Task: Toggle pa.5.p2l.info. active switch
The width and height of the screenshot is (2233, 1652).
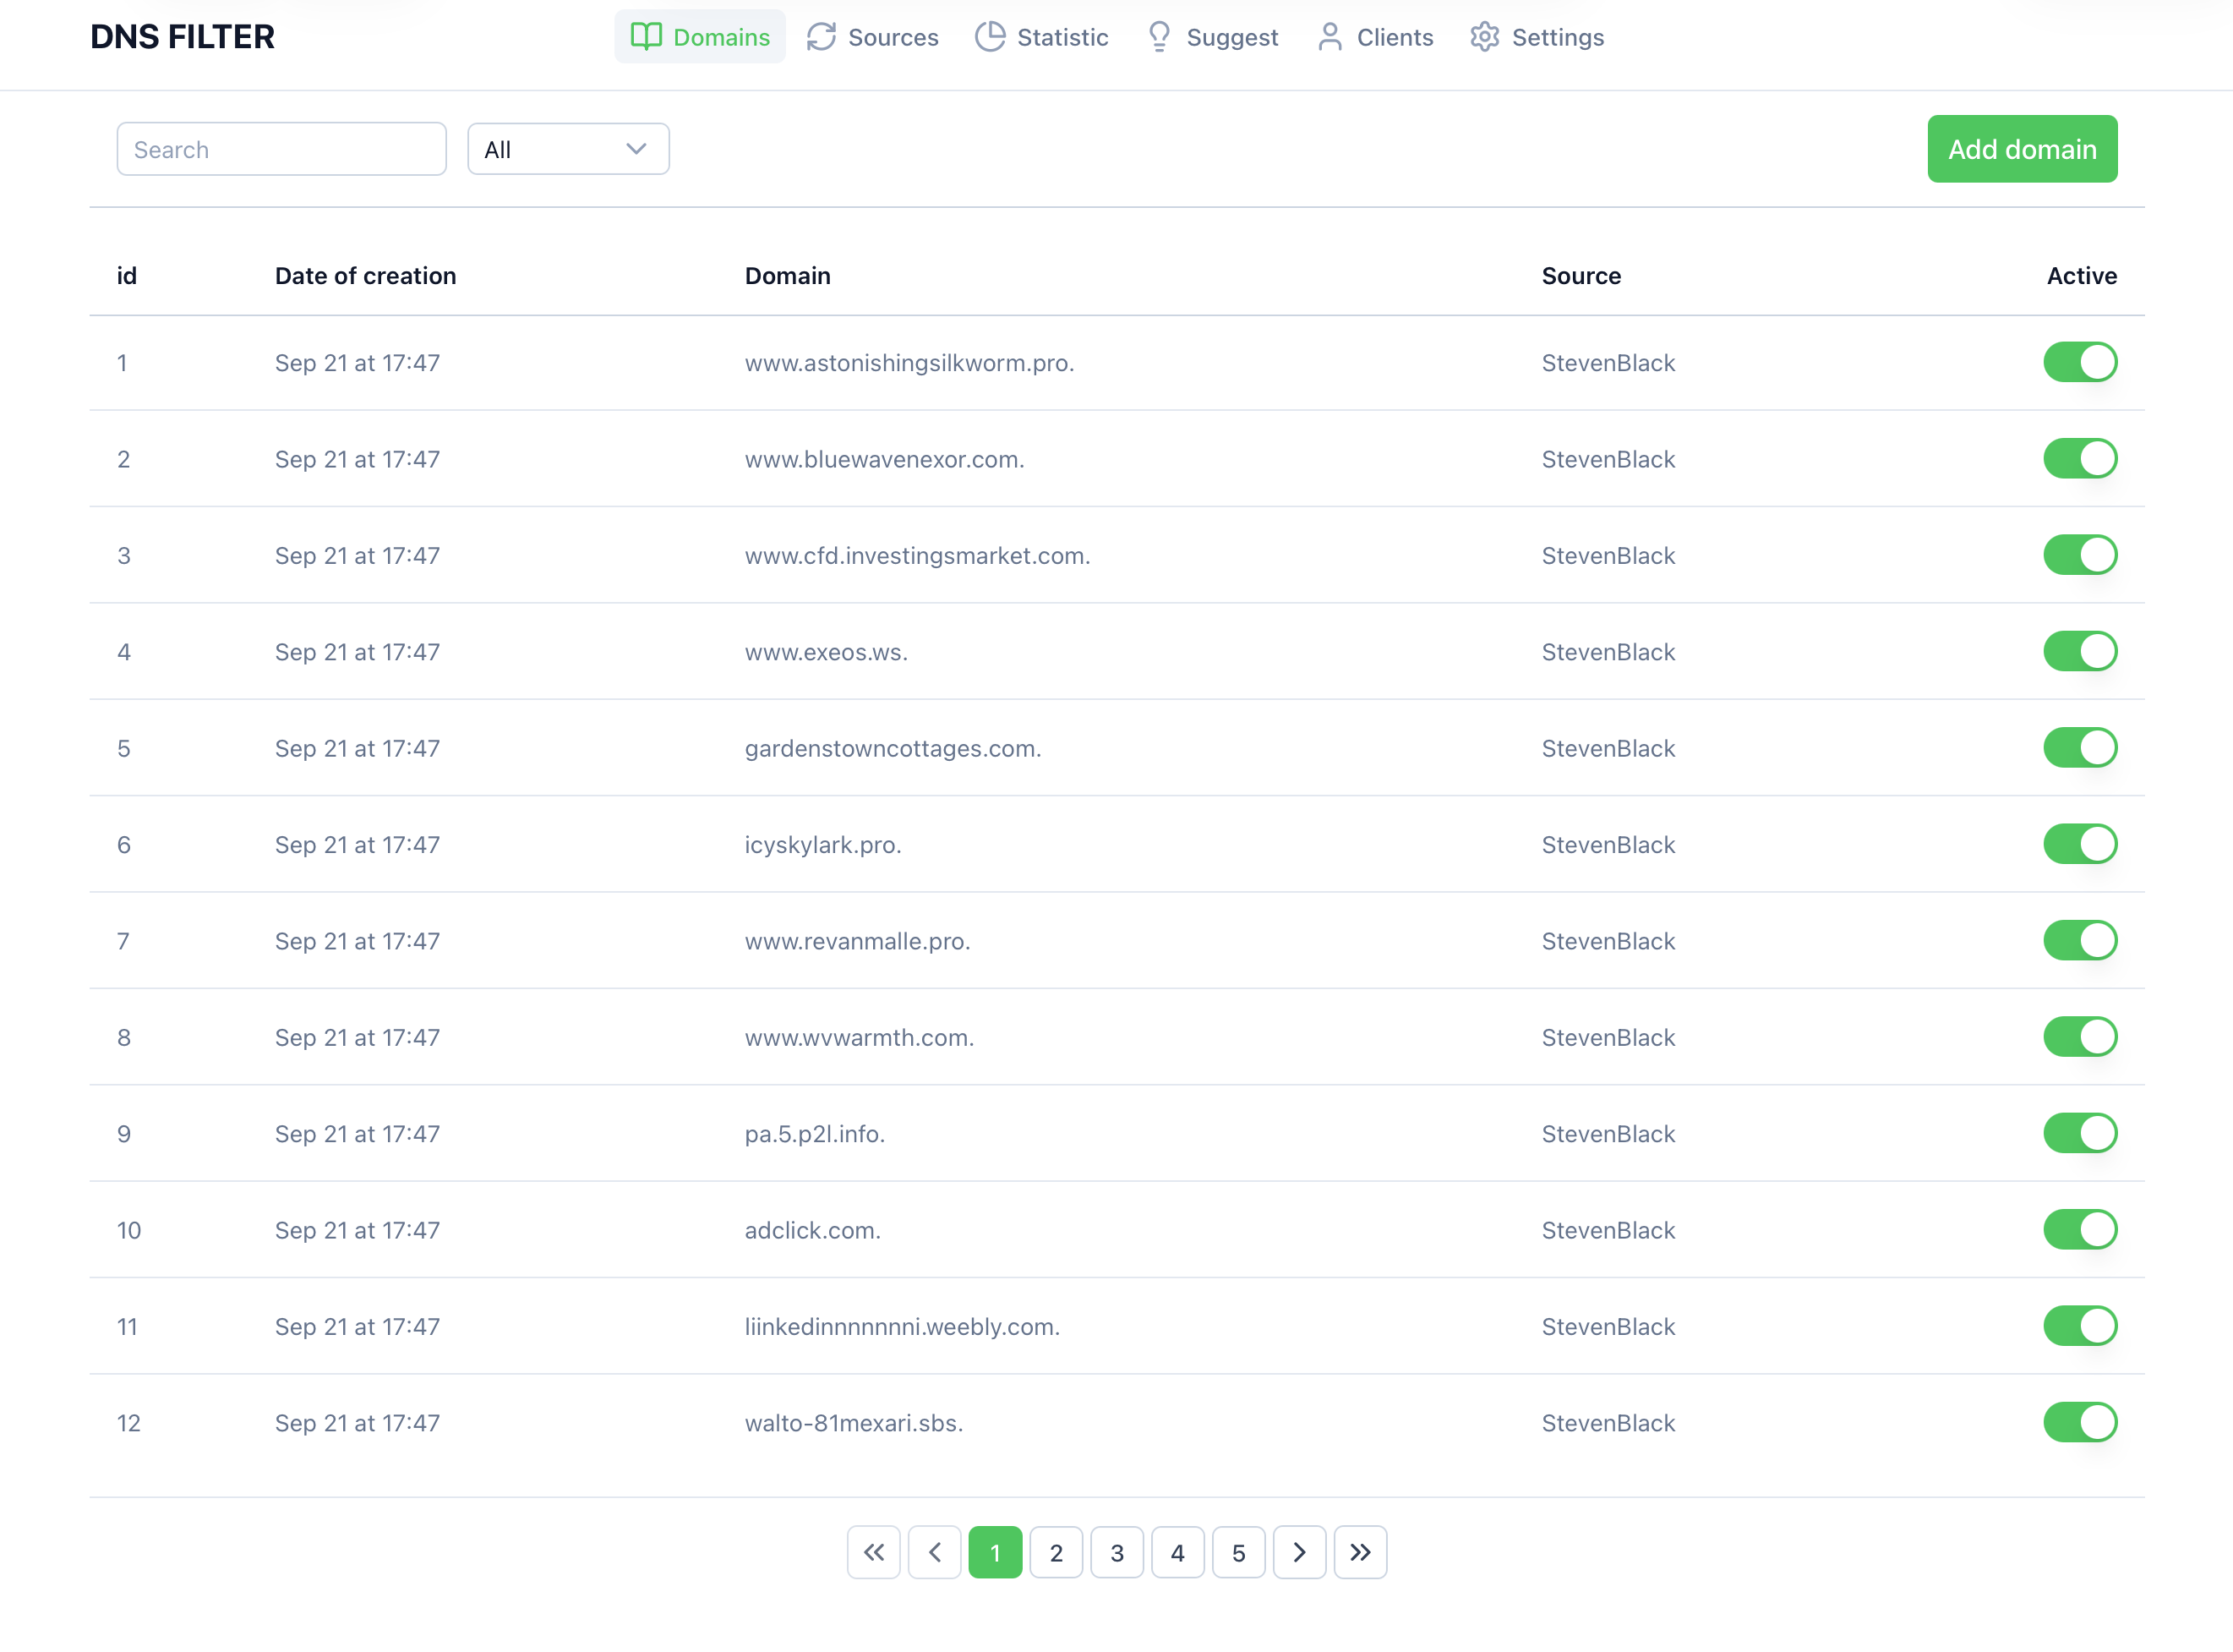Action: (x=2080, y=1133)
